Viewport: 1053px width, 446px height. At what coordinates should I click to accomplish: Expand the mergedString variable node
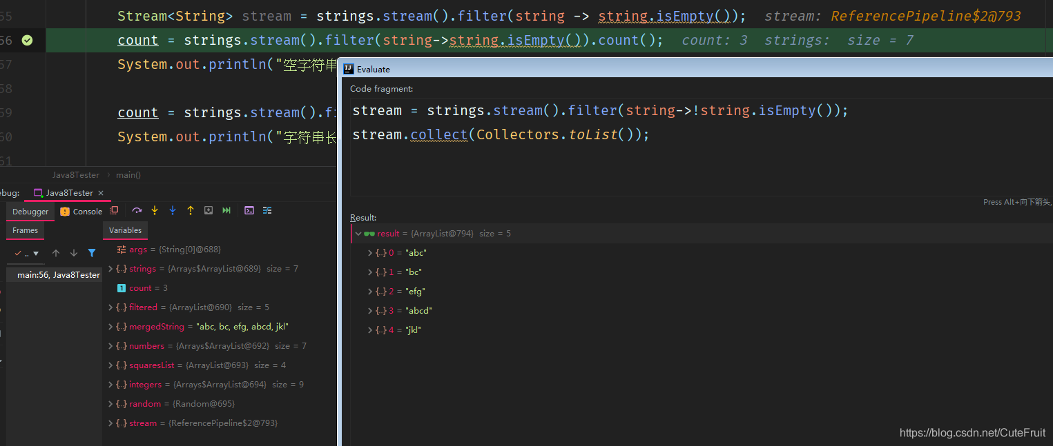pos(111,327)
